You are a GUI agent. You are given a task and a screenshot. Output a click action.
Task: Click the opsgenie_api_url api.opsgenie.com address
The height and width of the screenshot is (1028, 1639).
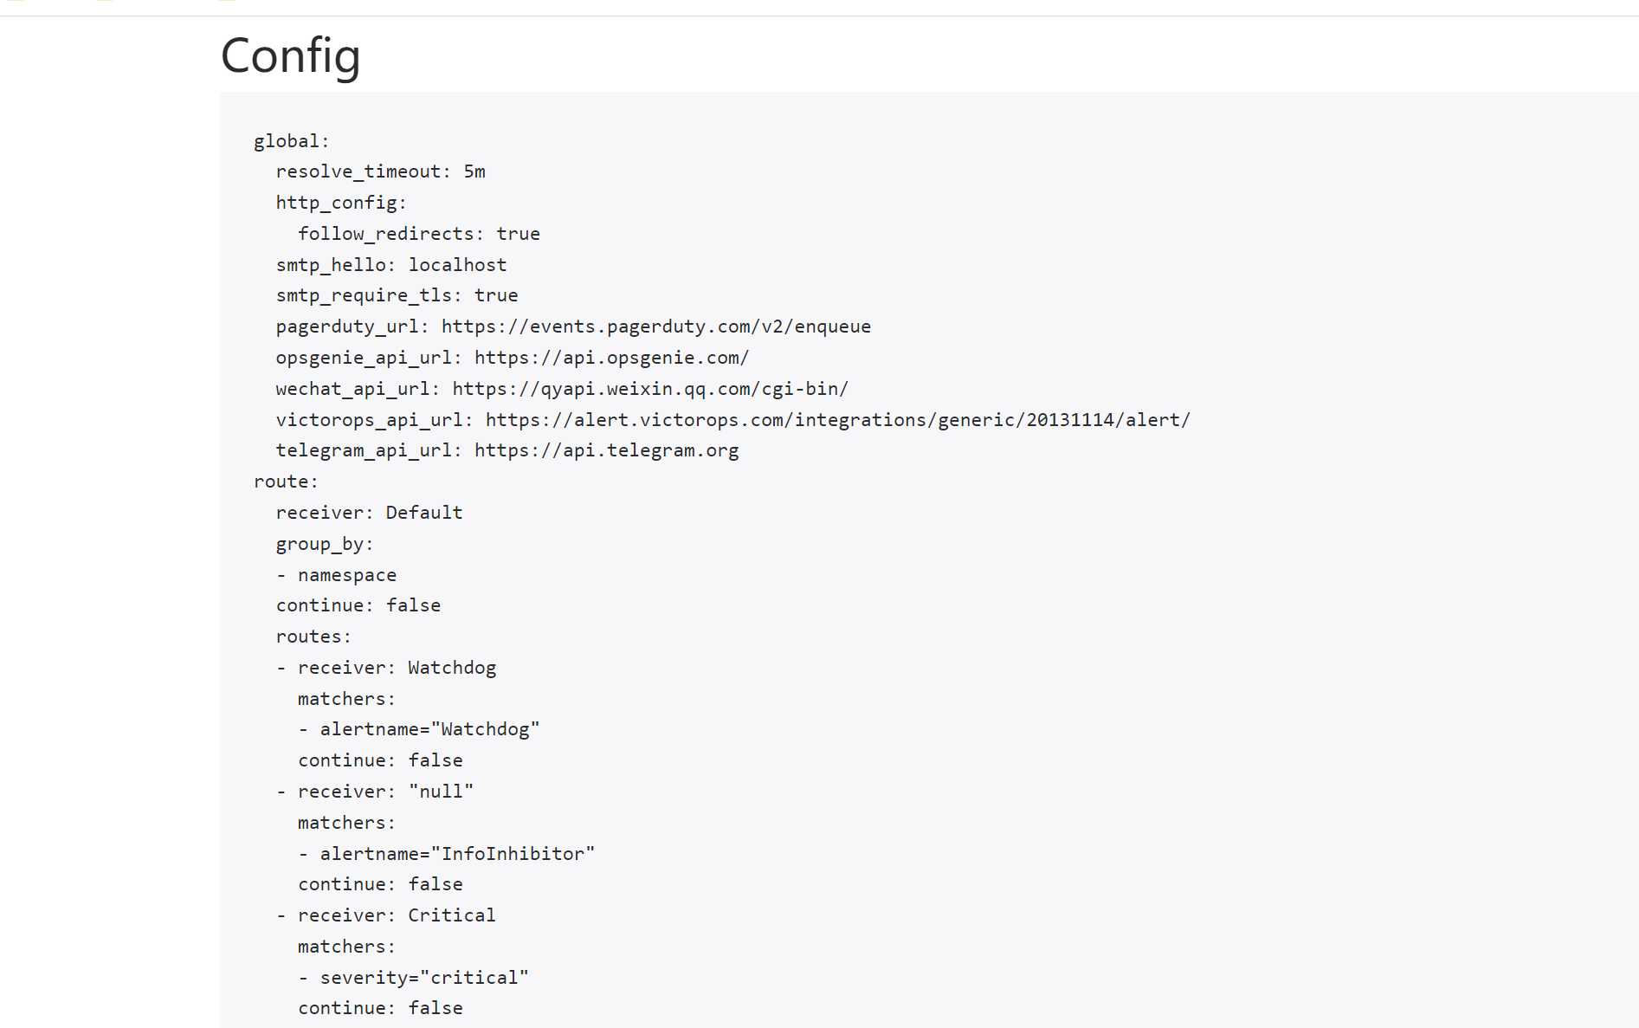(x=611, y=358)
